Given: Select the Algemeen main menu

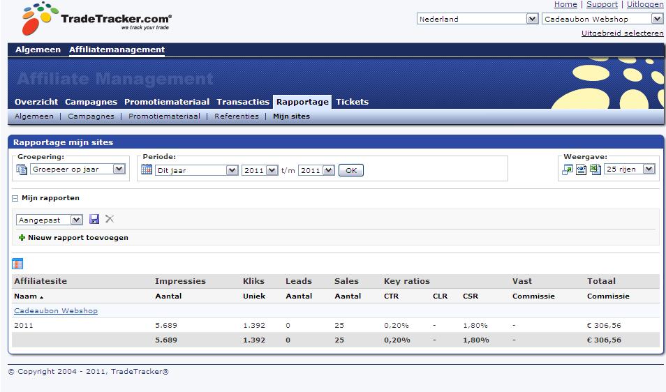Looking at the screenshot, I should pyautogui.click(x=38, y=50).
